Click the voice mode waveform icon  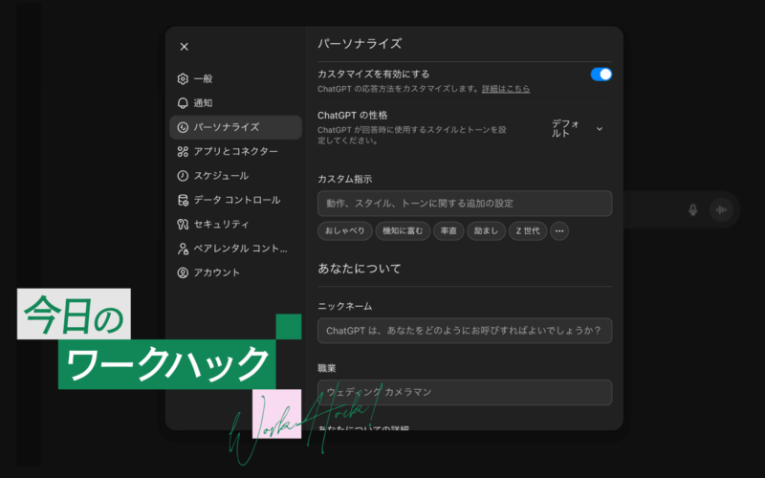(721, 209)
